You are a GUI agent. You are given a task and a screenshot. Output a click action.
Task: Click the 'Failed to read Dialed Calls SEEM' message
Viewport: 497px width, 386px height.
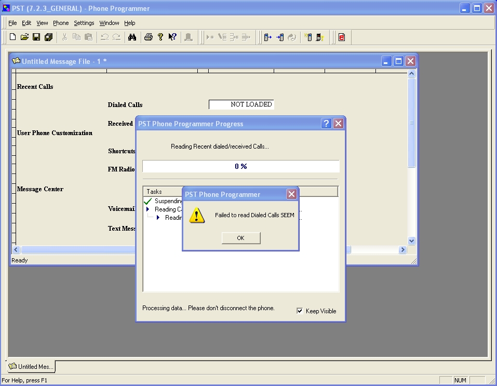click(254, 215)
